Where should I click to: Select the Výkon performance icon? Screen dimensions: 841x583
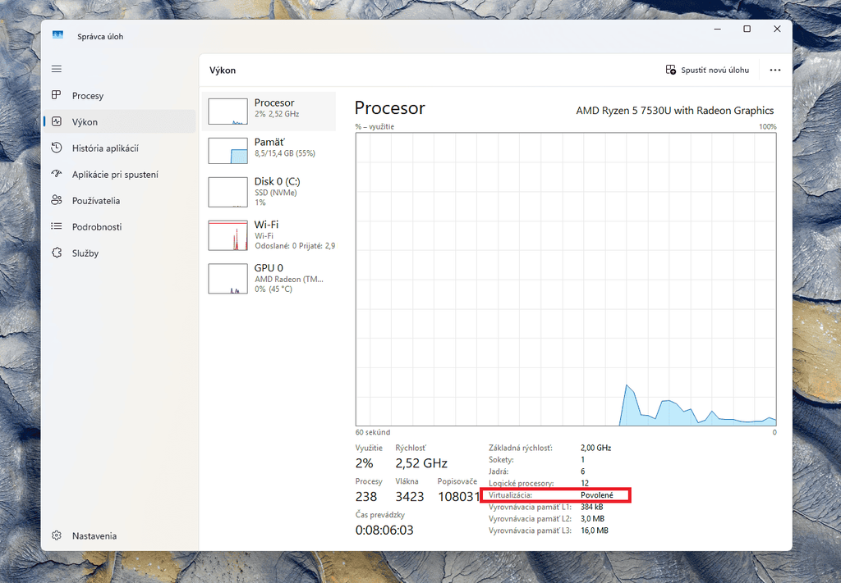click(57, 121)
